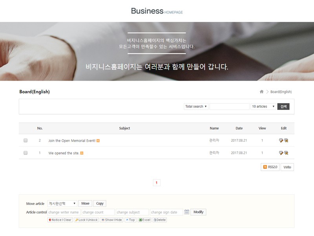This screenshot has width=314, height=236.
Task: Select the checkbox for article 1
Action: pyautogui.click(x=26, y=153)
